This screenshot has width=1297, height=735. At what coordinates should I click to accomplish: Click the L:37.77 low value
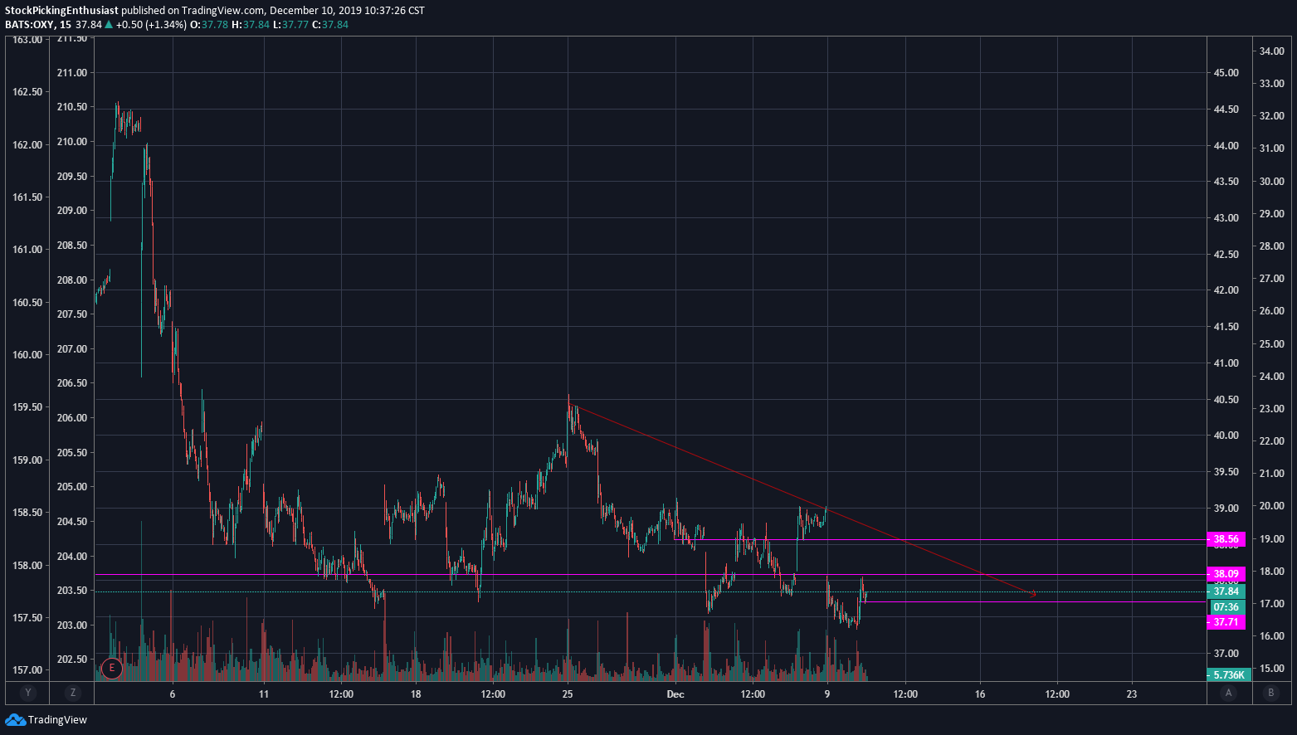pyautogui.click(x=290, y=25)
